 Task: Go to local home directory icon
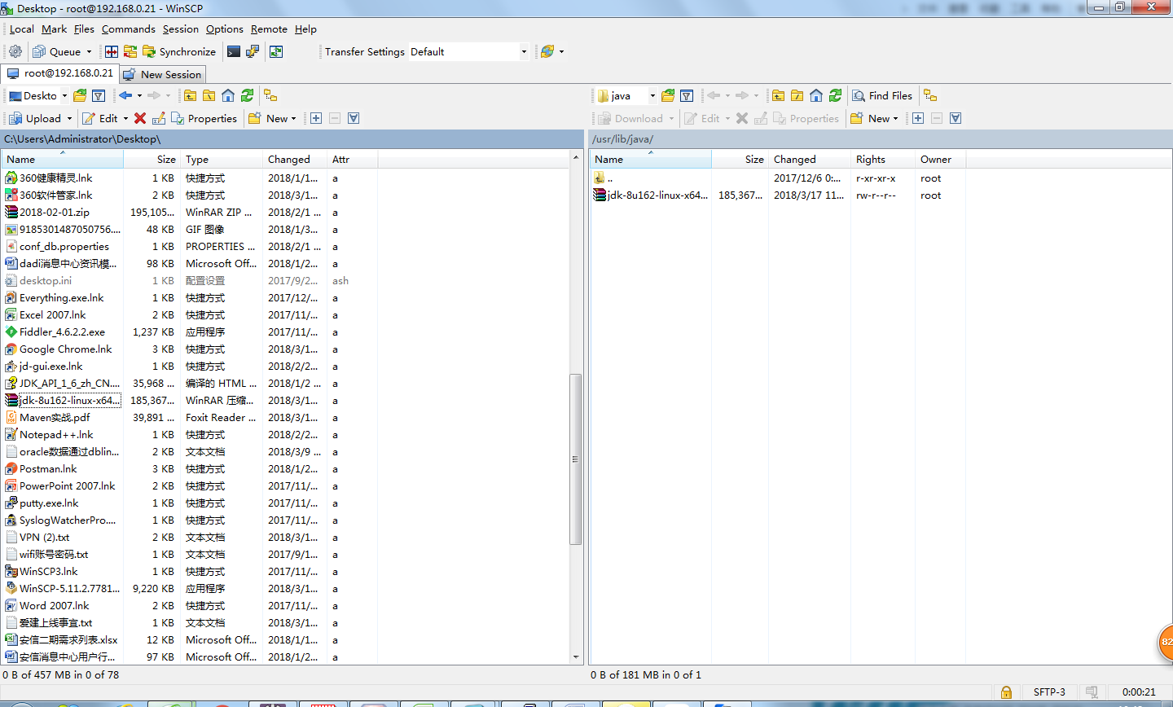[228, 95]
